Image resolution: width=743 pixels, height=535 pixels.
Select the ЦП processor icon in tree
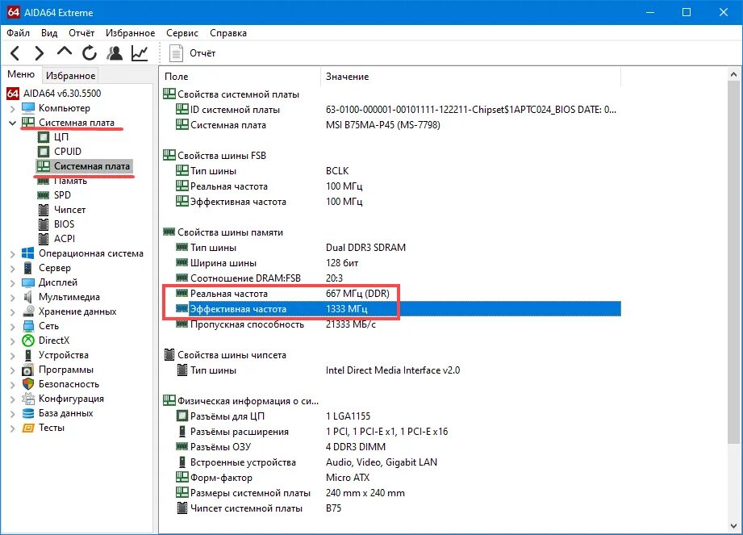(44, 137)
